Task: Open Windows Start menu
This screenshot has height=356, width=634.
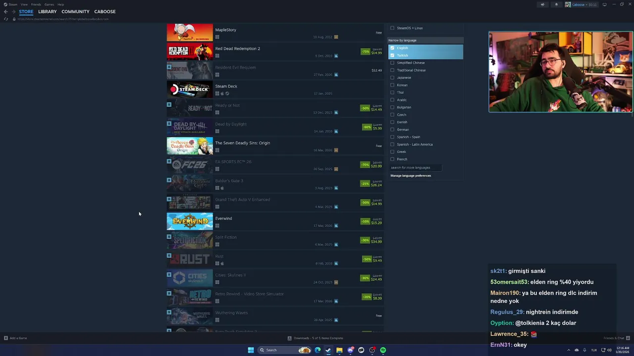Action: pyautogui.click(x=251, y=350)
